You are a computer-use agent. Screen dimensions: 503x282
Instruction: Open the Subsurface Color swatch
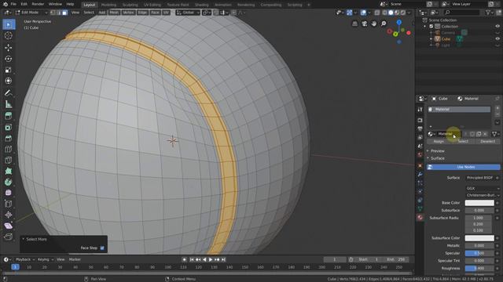pos(479,238)
